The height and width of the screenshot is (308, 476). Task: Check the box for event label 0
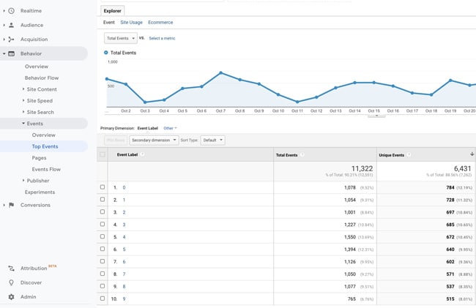point(103,187)
